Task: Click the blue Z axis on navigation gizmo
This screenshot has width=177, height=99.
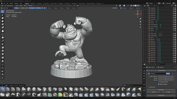Action: click(x=137, y=11)
